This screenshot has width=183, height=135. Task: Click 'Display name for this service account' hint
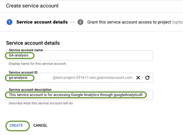[37, 64]
